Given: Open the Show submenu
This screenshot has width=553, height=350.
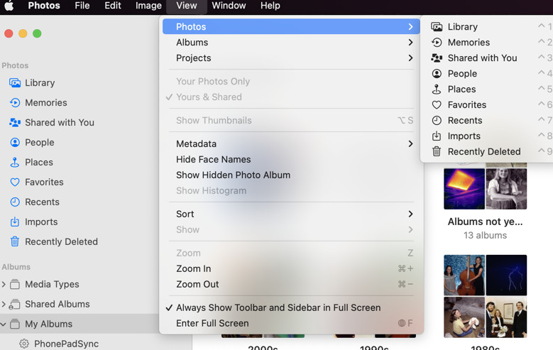Looking at the screenshot, I should [291, 230].
